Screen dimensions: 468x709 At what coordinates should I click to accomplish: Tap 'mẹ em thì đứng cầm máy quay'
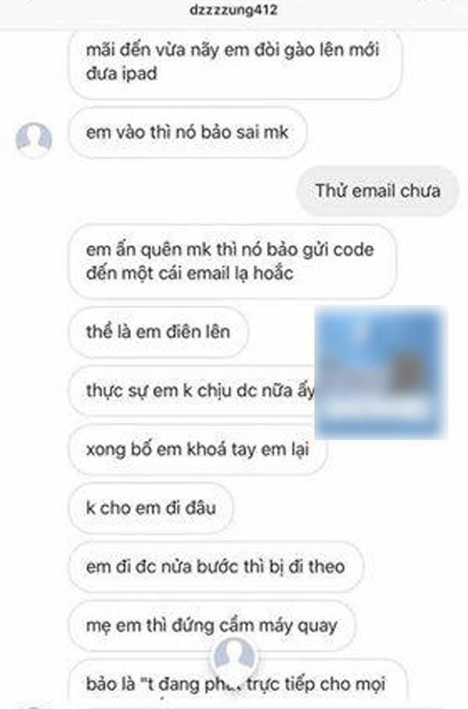212,626
